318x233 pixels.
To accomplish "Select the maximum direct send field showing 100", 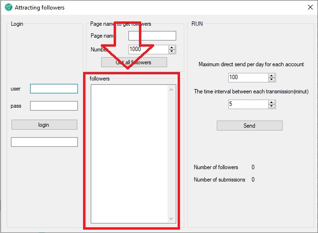I will tap(248, 77).
